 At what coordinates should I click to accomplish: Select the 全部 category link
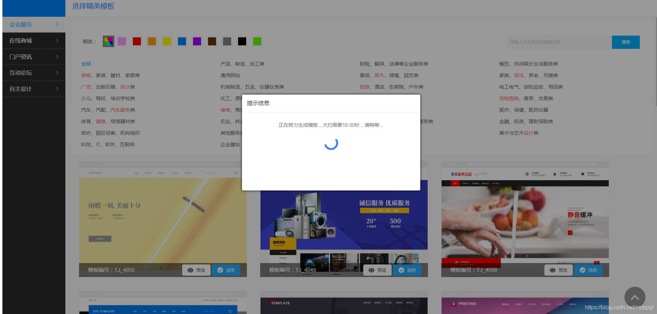click(86, 63)
